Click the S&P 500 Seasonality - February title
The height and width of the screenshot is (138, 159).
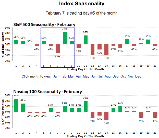pos(44,25)
